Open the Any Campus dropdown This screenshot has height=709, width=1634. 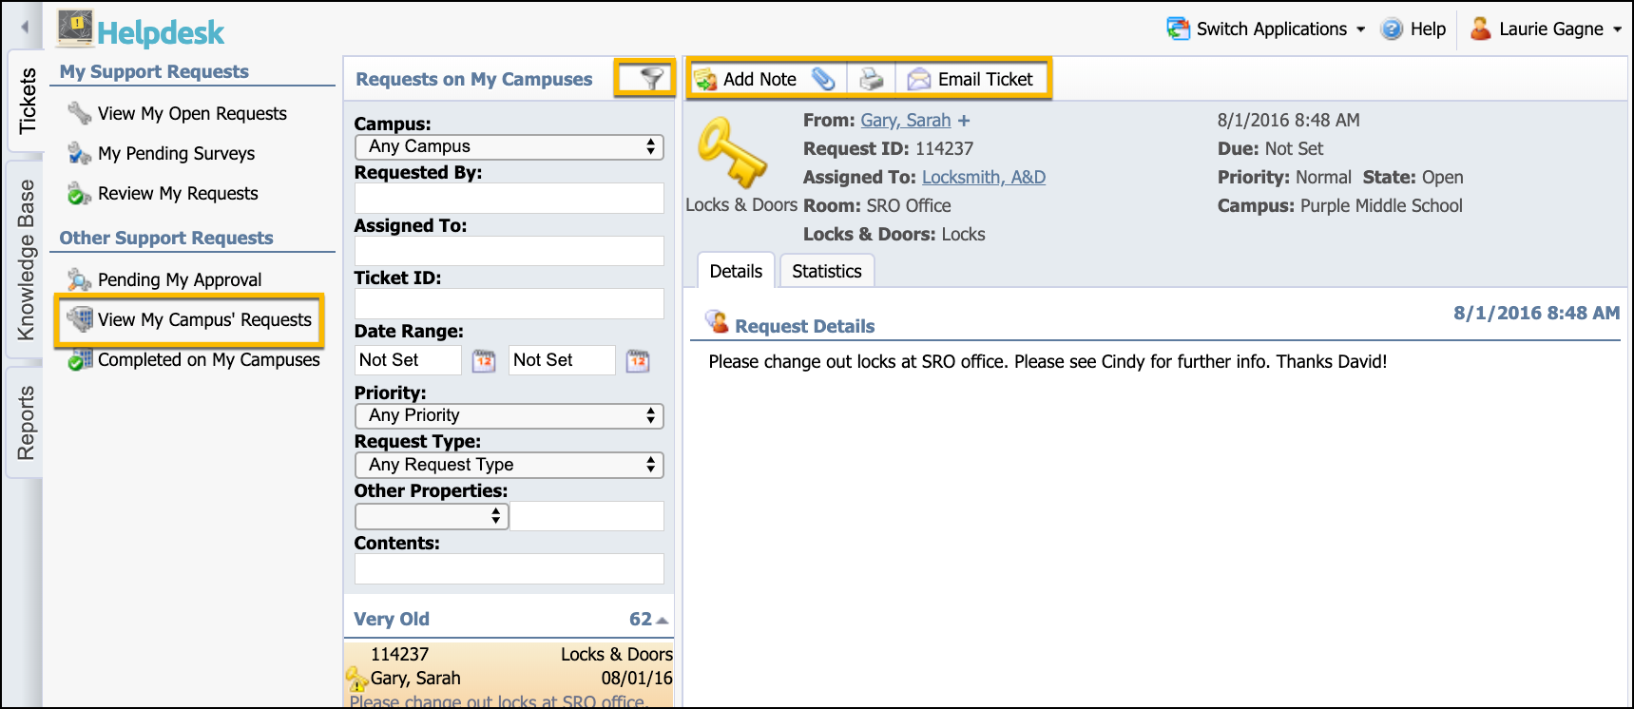point(509,146)
